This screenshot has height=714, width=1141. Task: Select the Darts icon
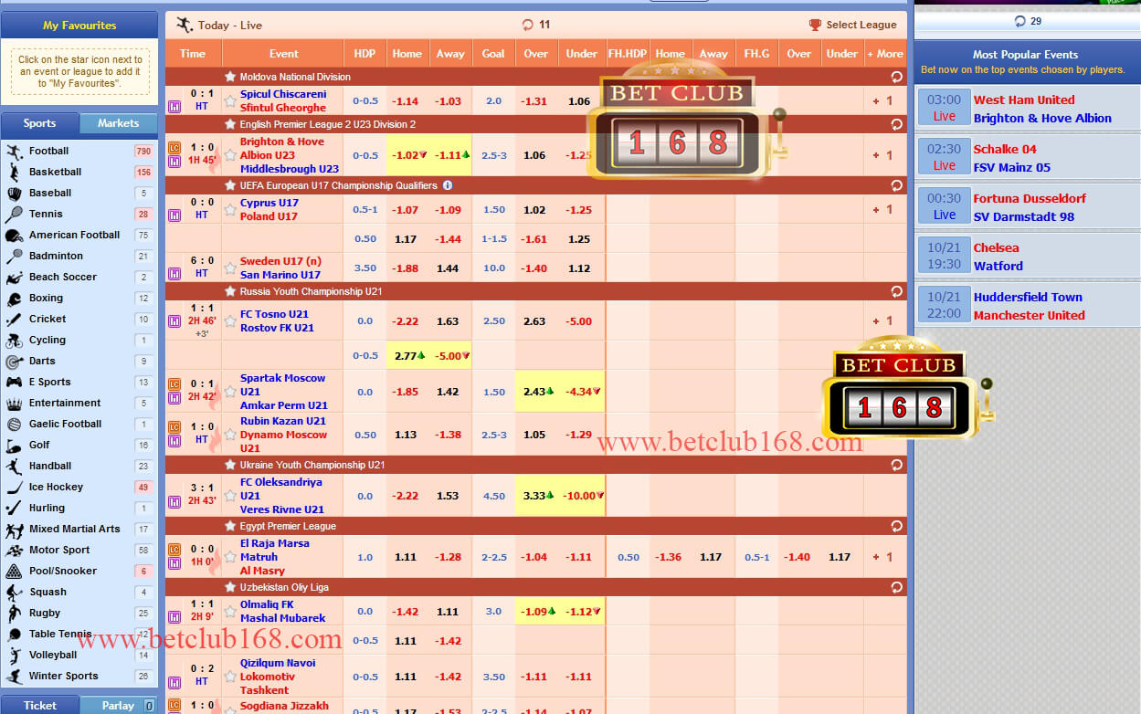pos(14,361)
